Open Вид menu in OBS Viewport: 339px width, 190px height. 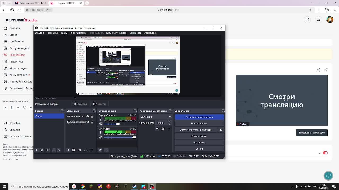pos(64,33)
